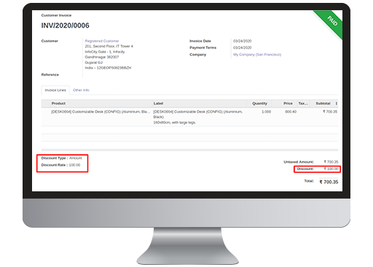Click the DESK0004 label description cell
373x267 pixels.
pos(198,117)
